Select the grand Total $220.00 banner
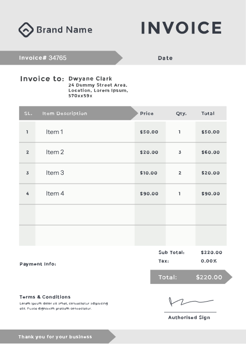This screenshot has height=344, width=246. pyautogui.click(x=191, y=277)
